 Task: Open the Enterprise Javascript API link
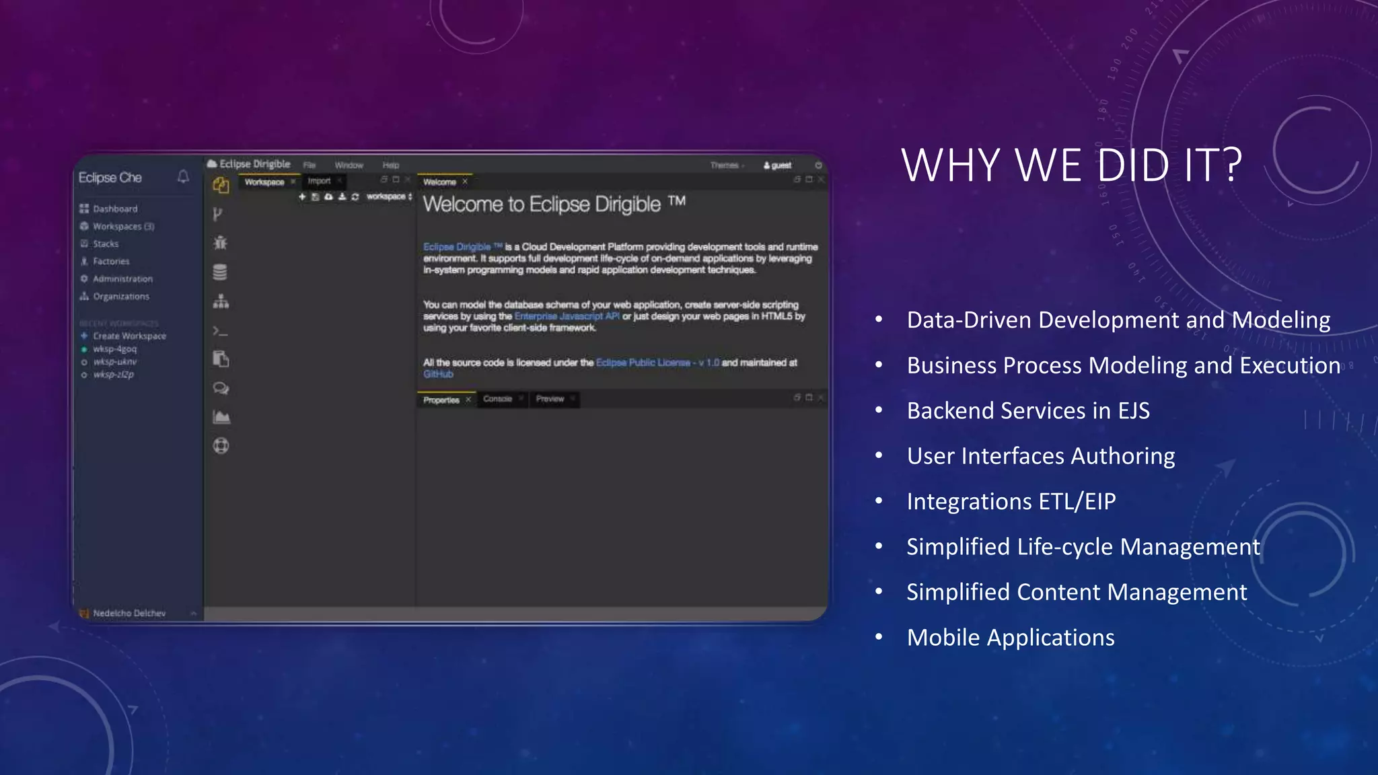(567, 316)
